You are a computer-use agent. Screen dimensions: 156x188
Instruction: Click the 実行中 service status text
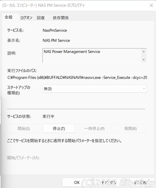coord(48,116)
